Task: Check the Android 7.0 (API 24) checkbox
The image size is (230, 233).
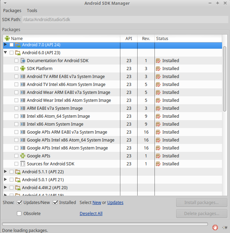Action: 12,45
